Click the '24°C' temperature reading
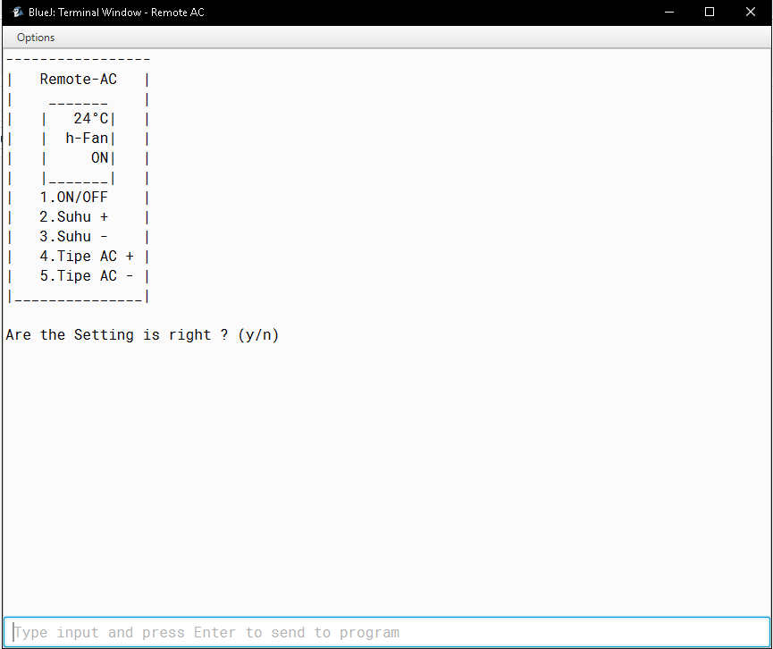Image resolution: width=773 pixels, height=649 pixels. (x=91, y=118)
